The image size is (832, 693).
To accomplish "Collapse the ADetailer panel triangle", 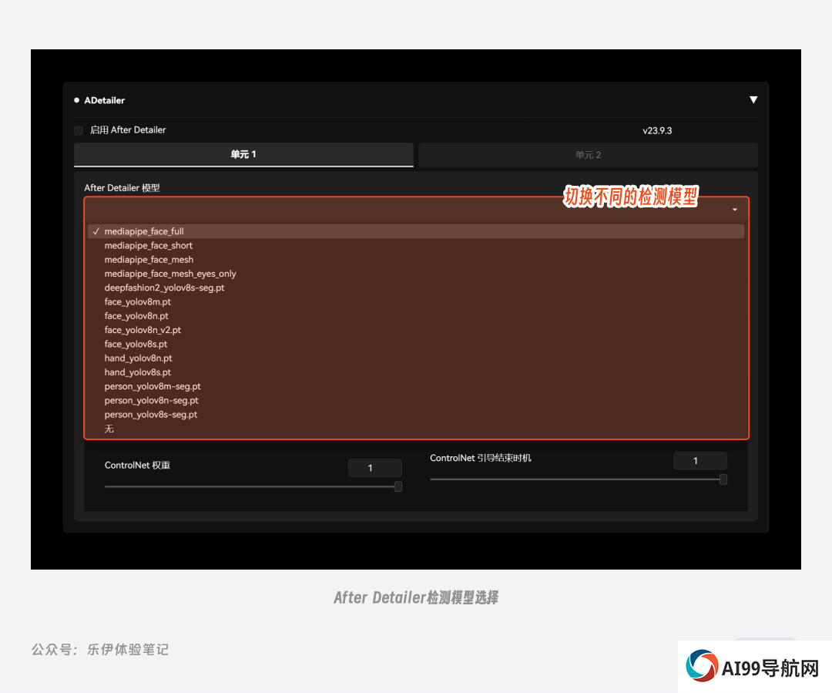I will tap(753, 100).
